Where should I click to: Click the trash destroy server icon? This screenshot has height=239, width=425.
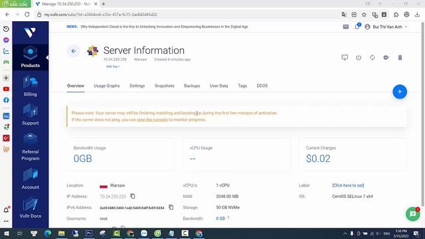400,58
